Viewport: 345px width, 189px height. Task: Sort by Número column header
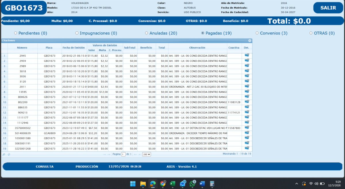click(23, 48)
